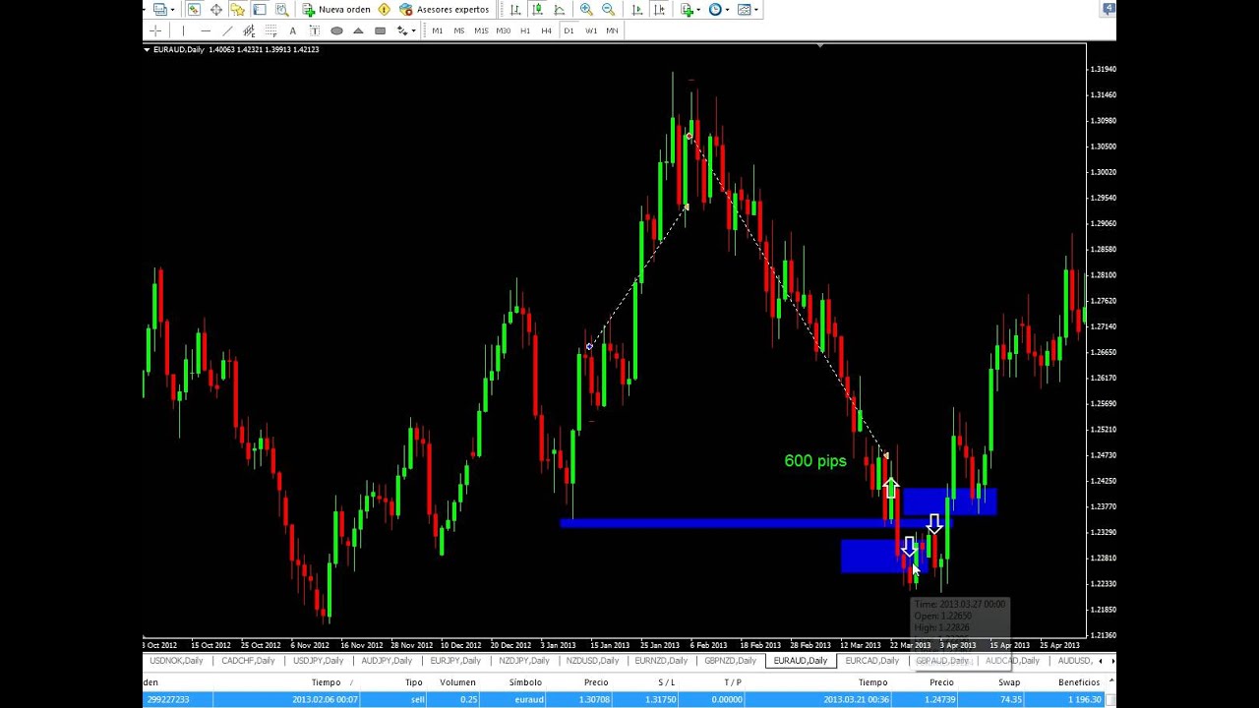Select the triangle drawing tool
Viewport: 1259px width, 708px height.
click(x=358, y=30)
